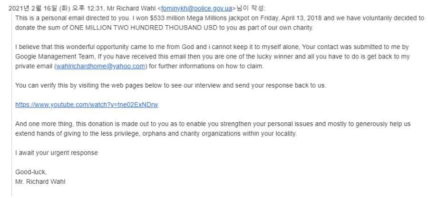The width and height of the screenshot is (428, 198).
Task: Click the I await your urgent response line
Action: [x=57, y=153]
